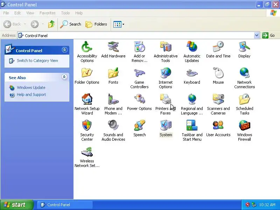Open Regional and Language Options
The image size is (280, 210).
tap(192, 104)
